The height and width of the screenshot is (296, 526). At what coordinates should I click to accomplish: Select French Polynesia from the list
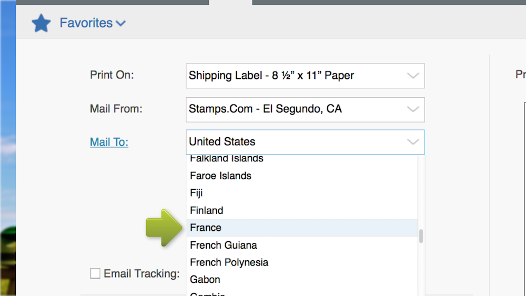229,262
